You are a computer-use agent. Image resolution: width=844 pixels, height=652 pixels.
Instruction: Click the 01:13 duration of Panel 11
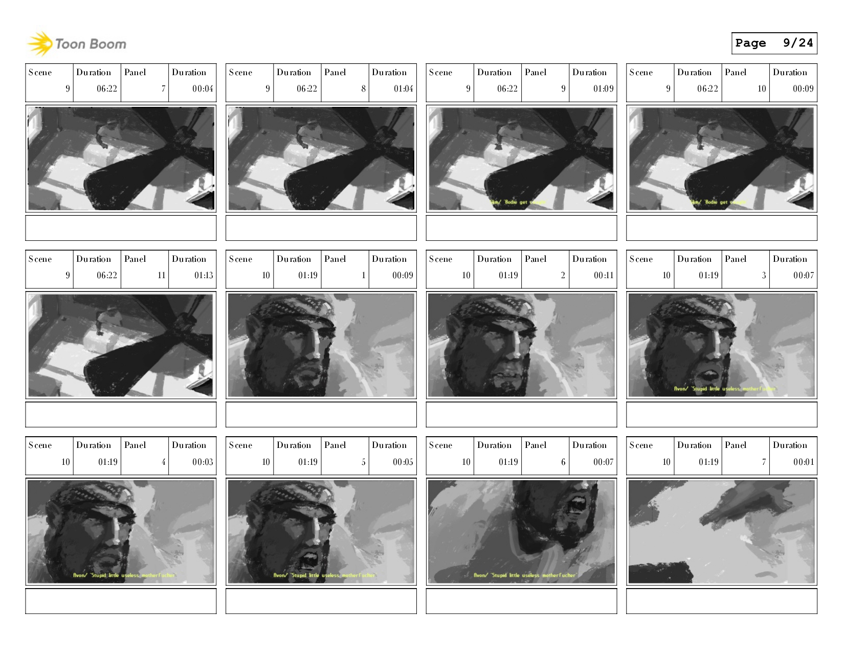click(204, 275)
